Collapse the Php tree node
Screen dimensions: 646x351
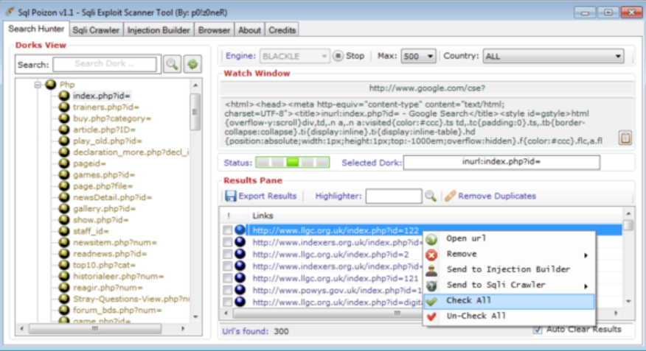(38, 85)
